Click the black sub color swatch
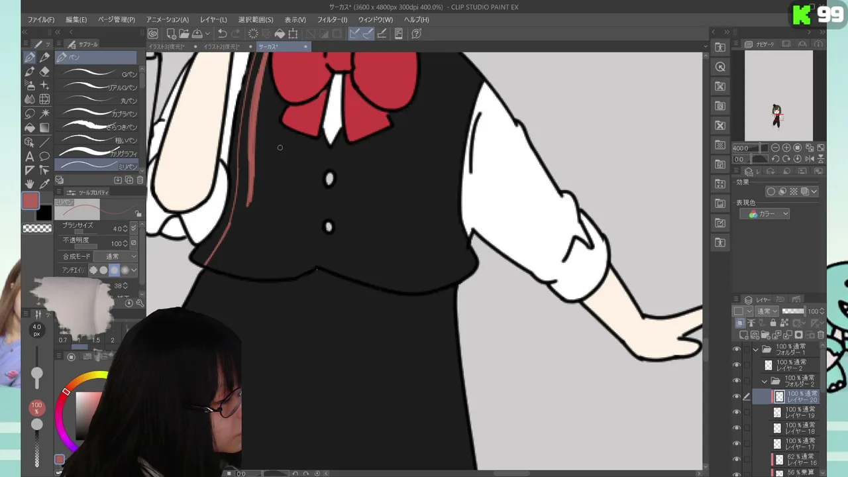This screenshot has width=848, height=477. (x=44, y=213)
